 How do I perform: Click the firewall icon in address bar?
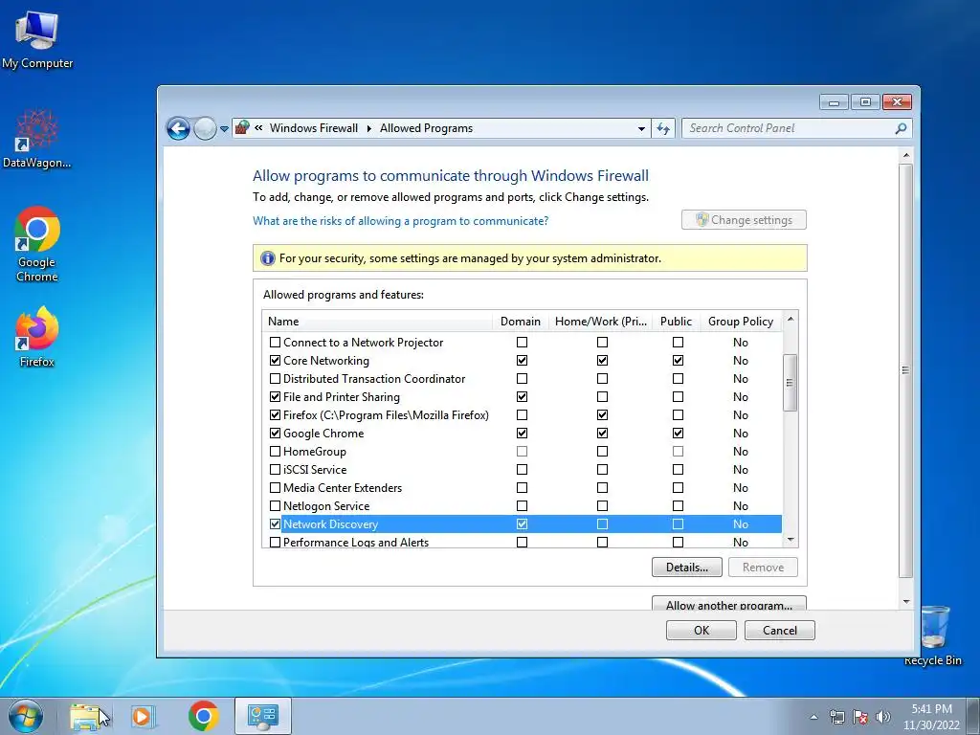tap(242, 128)
